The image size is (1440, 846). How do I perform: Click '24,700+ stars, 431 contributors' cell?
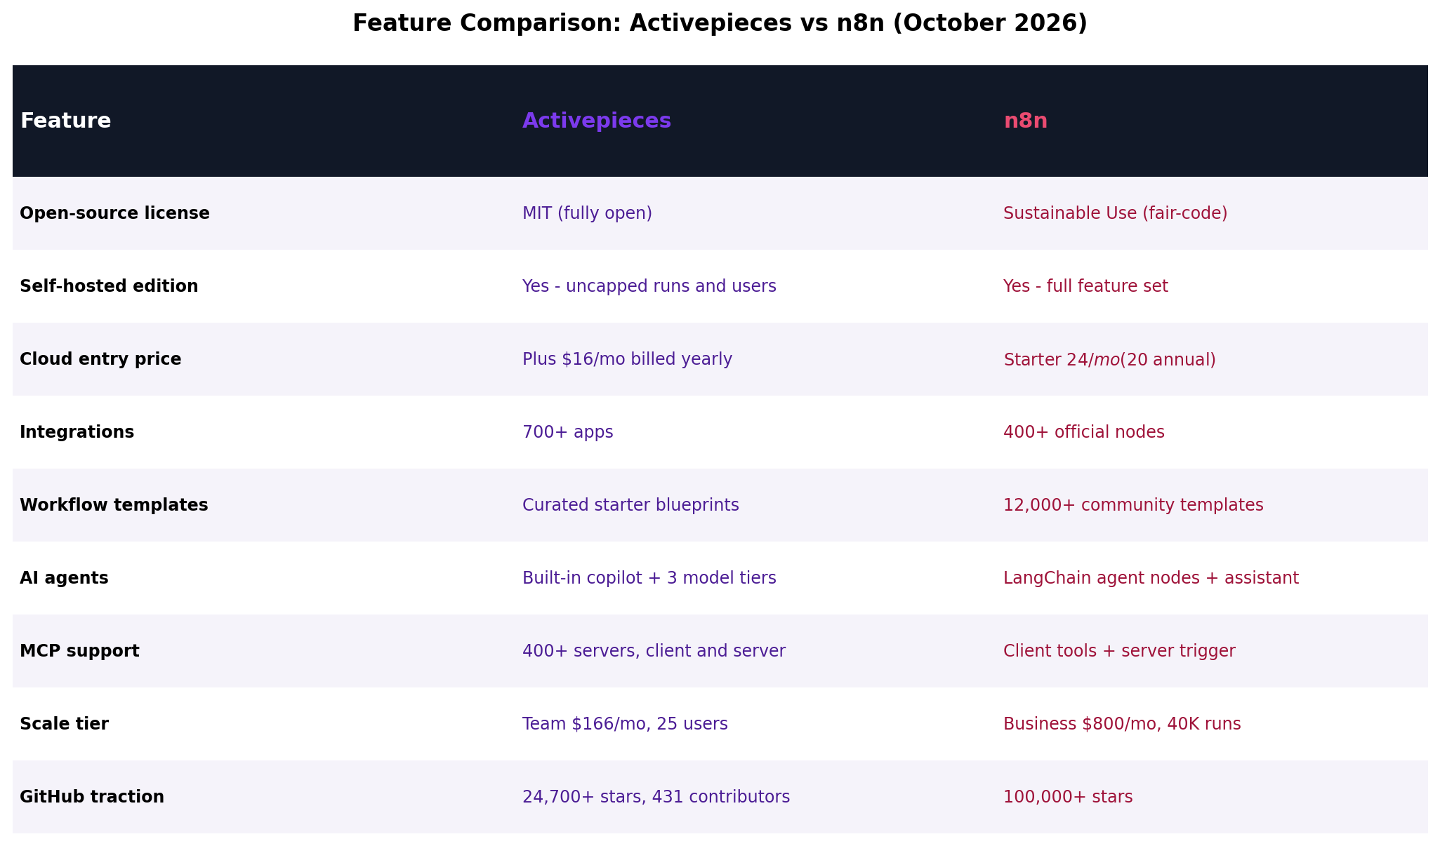656,797
